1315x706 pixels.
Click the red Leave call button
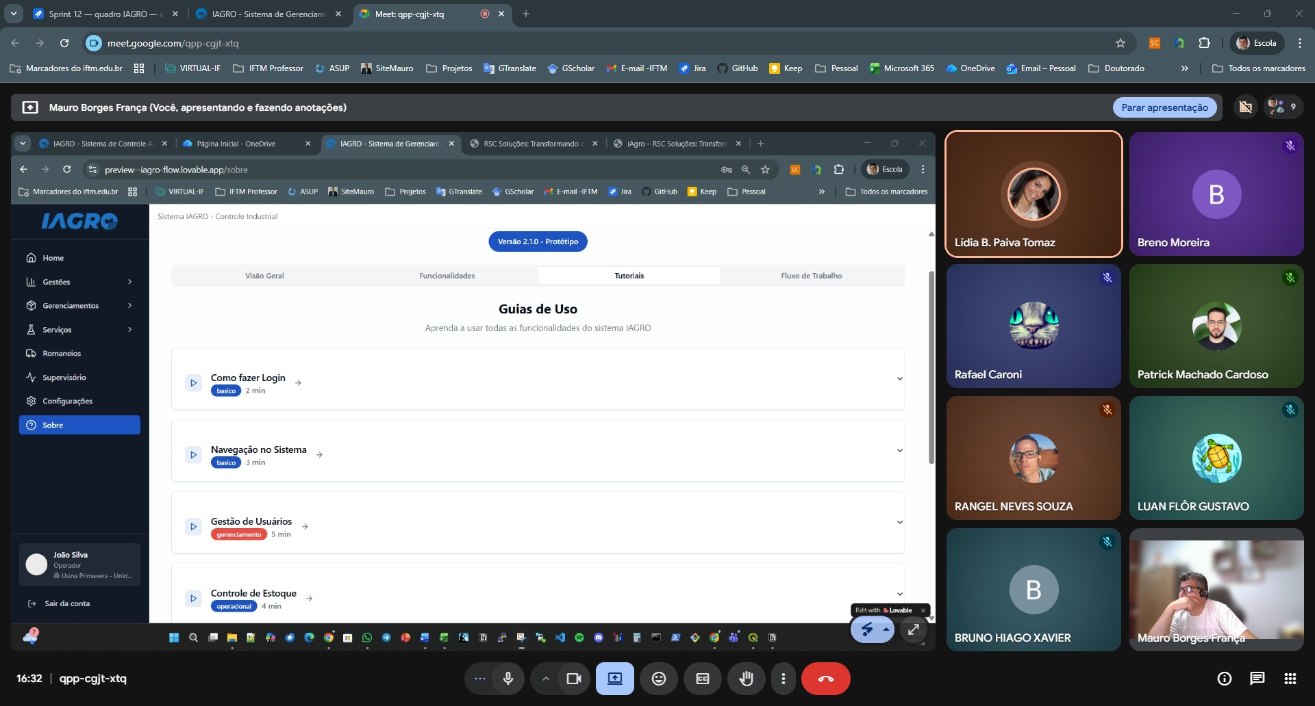pyautogui.click(x=825, y=679)
